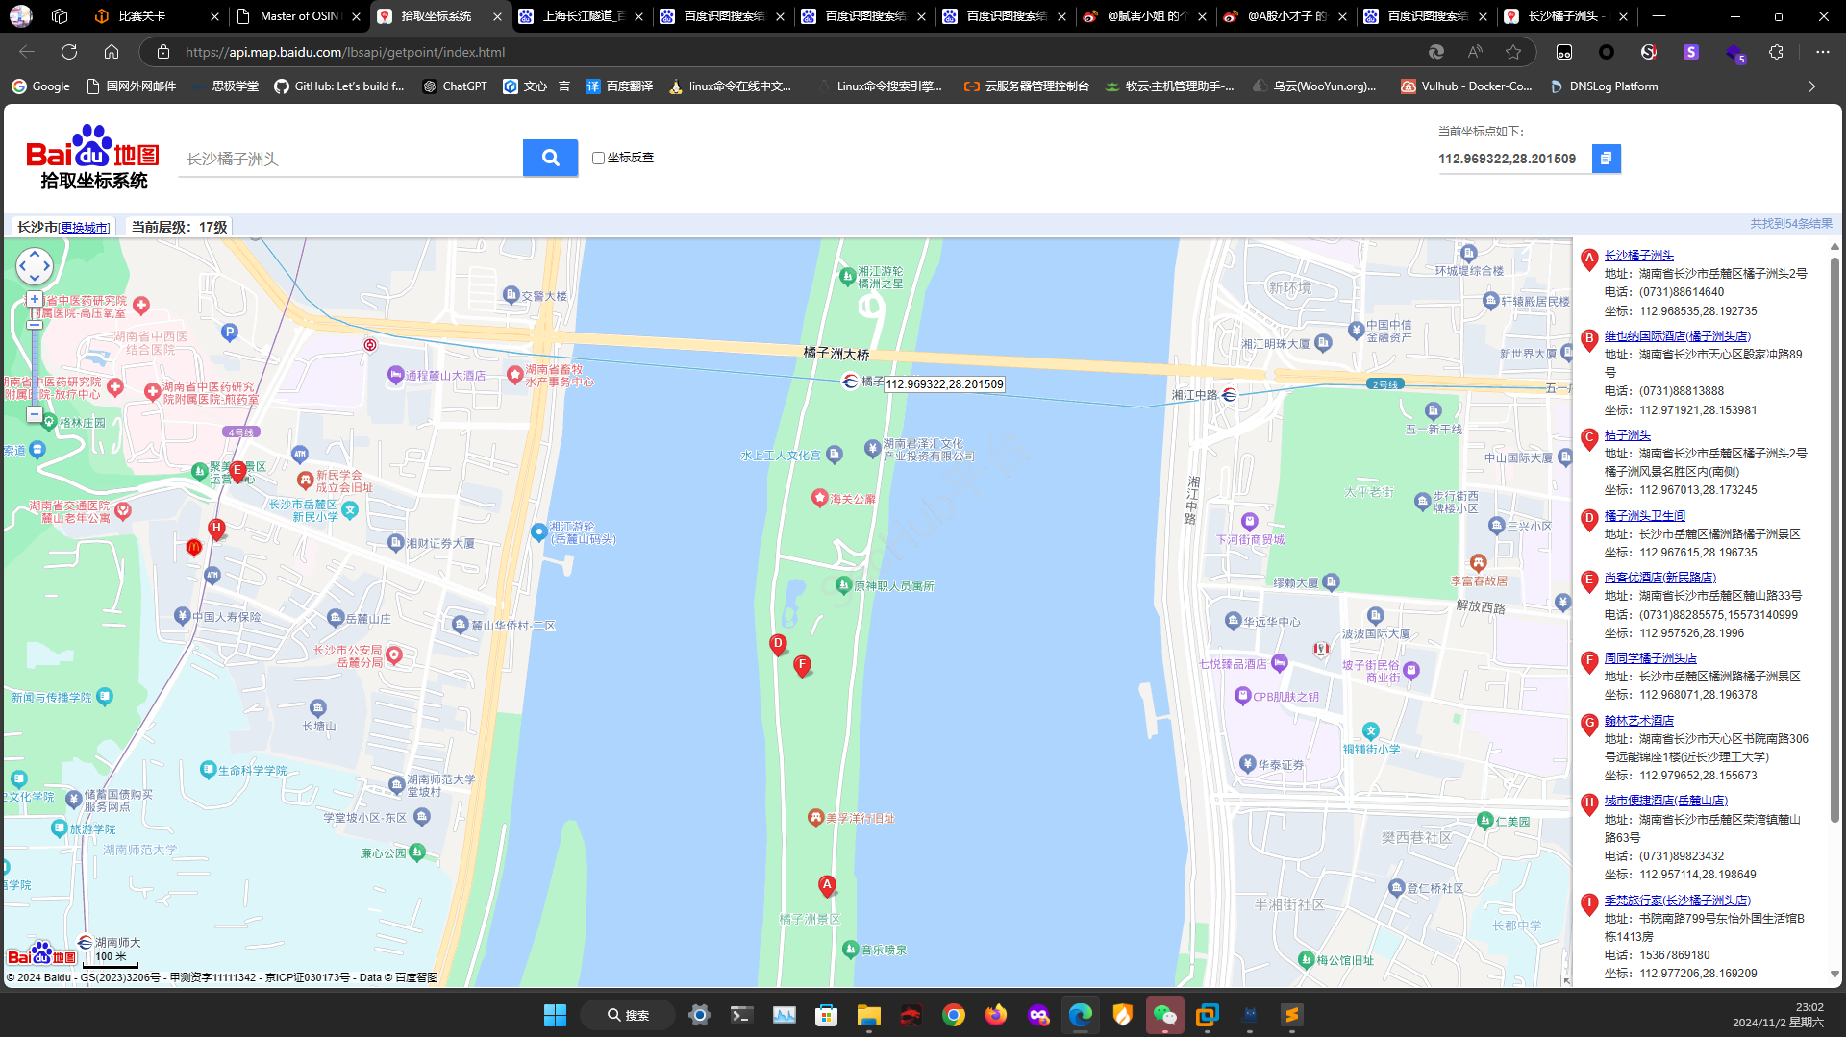Switch to the Master of OSINT tab
The image size is (1846, 1037).
[298, 16]
